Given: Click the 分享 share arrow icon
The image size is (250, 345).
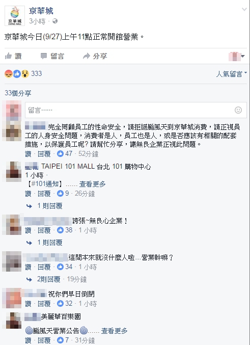Looking at the screenshot, I should click(x=87, y=56).
